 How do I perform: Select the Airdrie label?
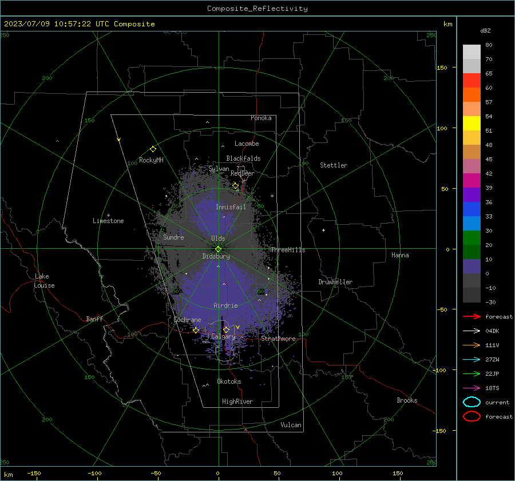coord(225,305)
